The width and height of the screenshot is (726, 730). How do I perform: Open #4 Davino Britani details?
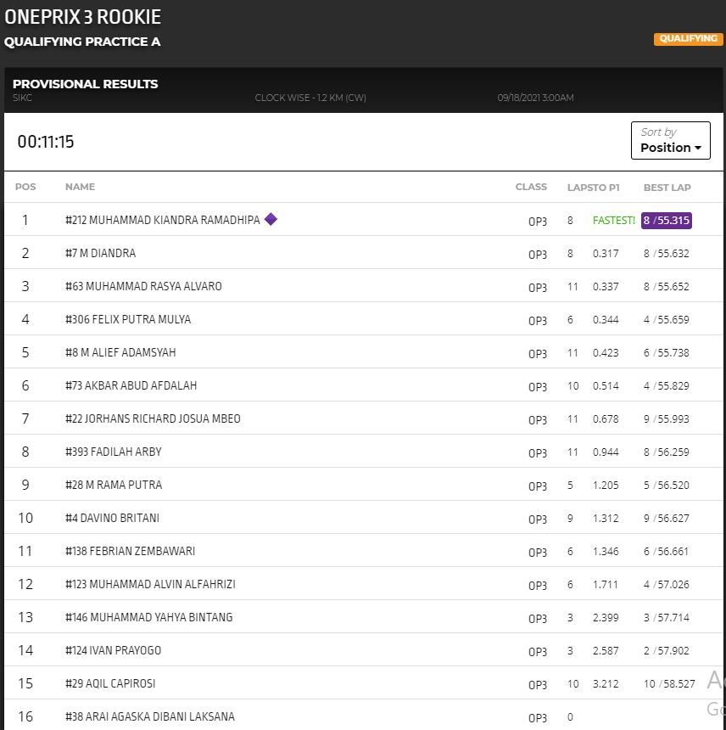coord(112,518)
